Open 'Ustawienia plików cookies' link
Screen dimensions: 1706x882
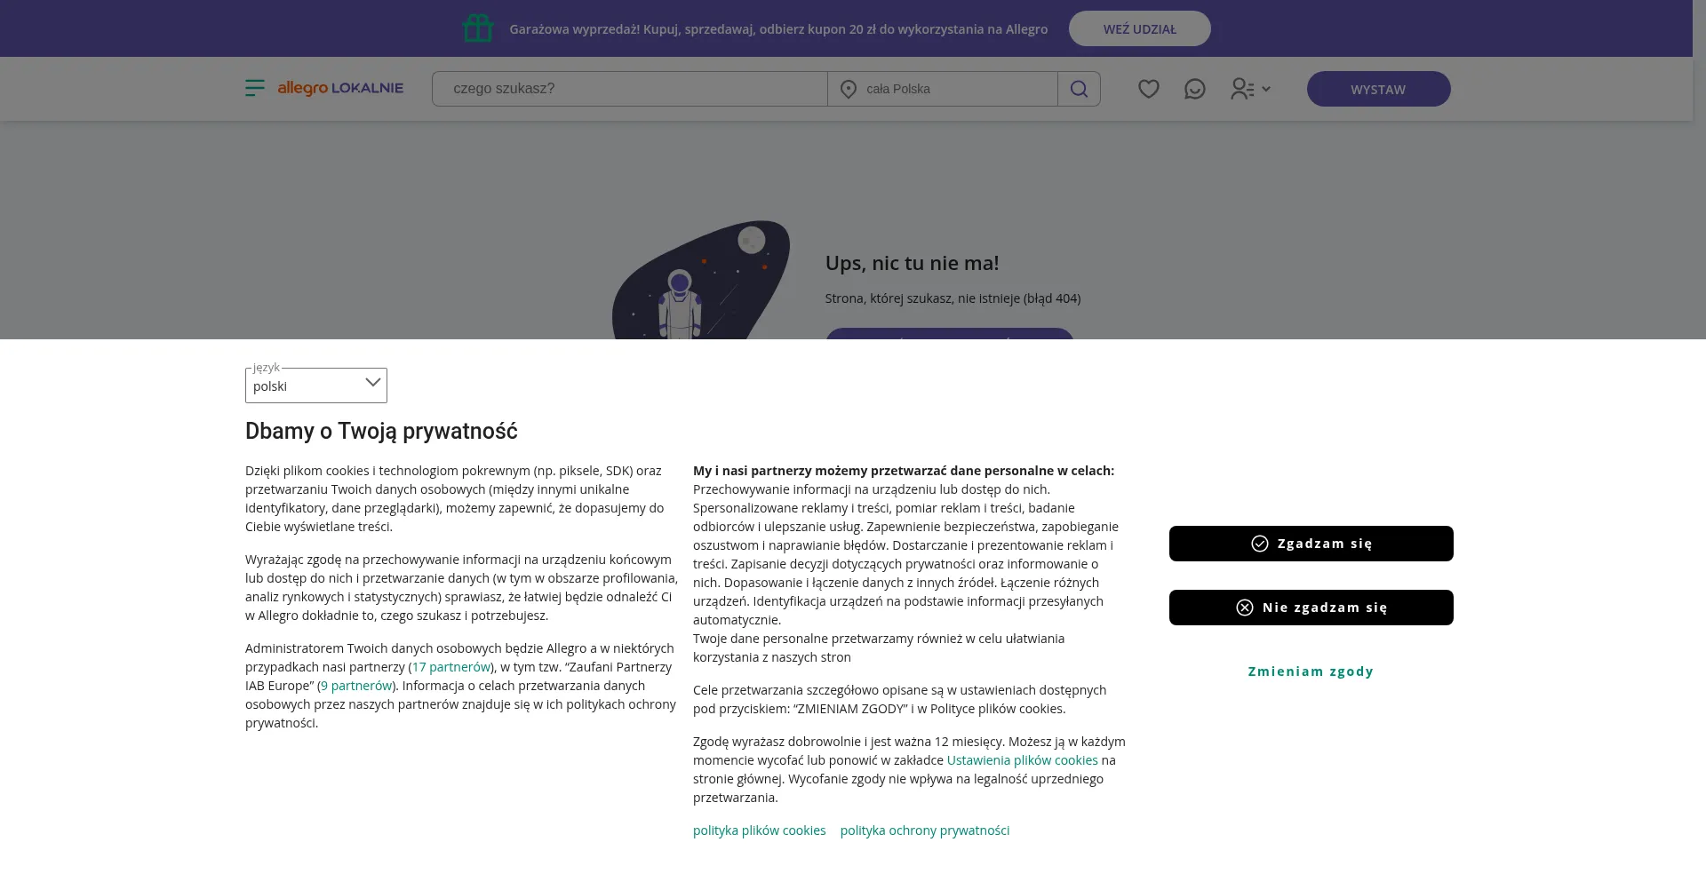[x=1023, y=760]
